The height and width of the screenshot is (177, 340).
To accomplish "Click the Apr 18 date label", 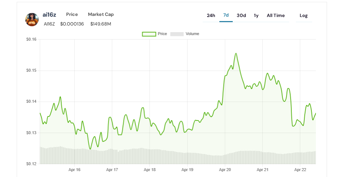I will [x=150, y=170].
